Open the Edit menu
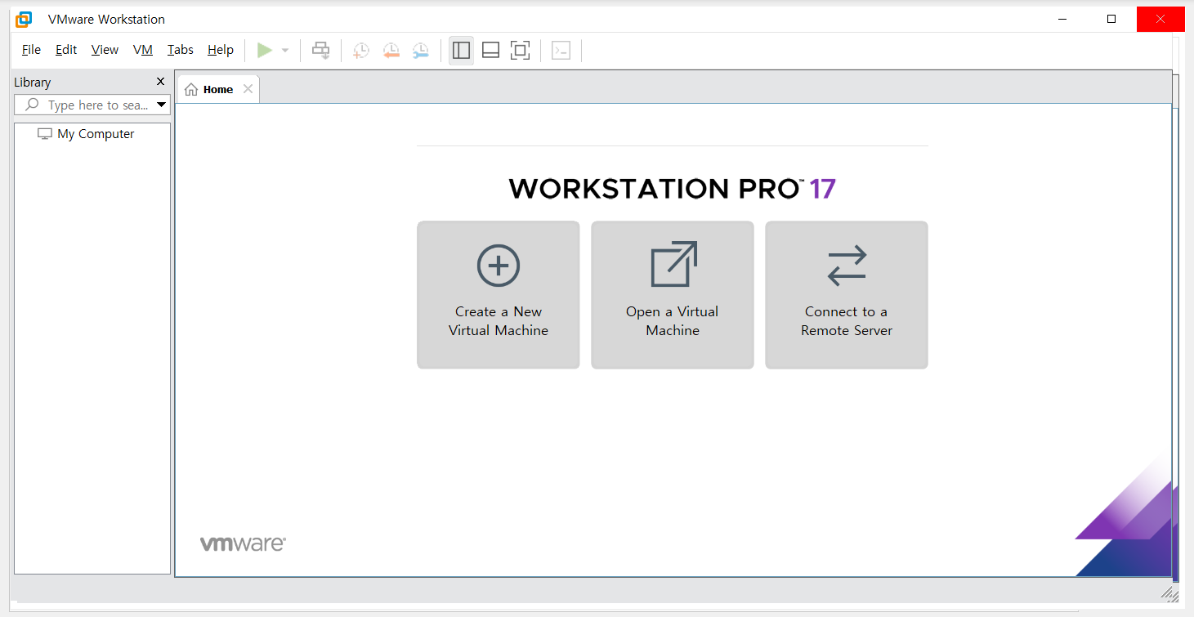 pyautogui.click(x=66, y=50)
